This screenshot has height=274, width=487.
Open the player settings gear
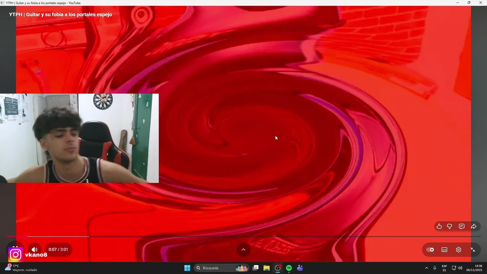pyautogui.click(x=458, y=250)
